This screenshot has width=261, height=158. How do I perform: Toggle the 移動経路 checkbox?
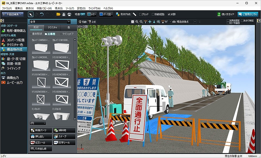click(153, 14)
